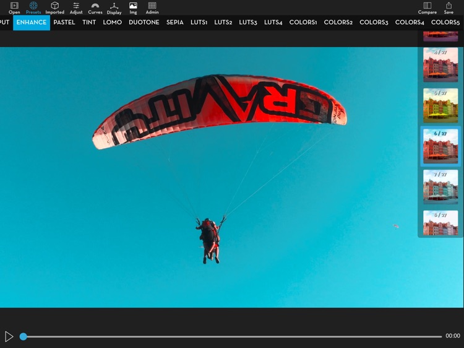The height and width of the screenshot is (348, 464).
Task: Toggle the Compare split view icon
Action: (427, 8)
